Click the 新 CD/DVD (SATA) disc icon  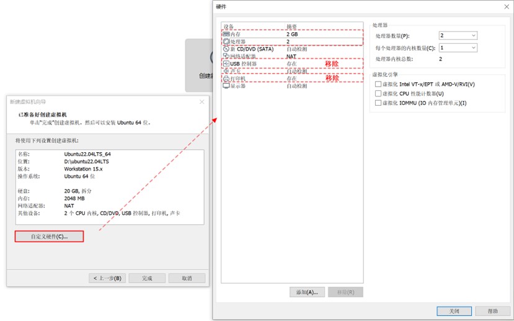(226, 49)
